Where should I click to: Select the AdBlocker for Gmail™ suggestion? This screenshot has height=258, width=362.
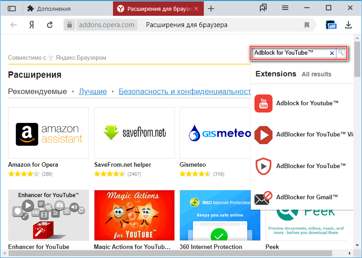[x=307, y=197]
